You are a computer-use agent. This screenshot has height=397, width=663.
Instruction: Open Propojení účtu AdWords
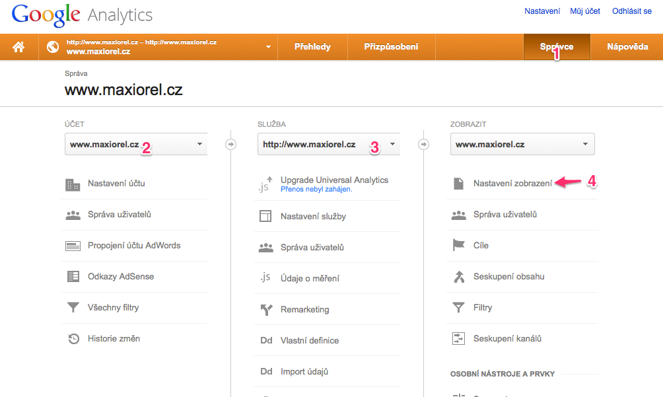click(134, 246)
